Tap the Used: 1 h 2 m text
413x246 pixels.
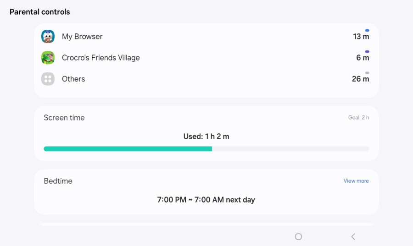206,137
